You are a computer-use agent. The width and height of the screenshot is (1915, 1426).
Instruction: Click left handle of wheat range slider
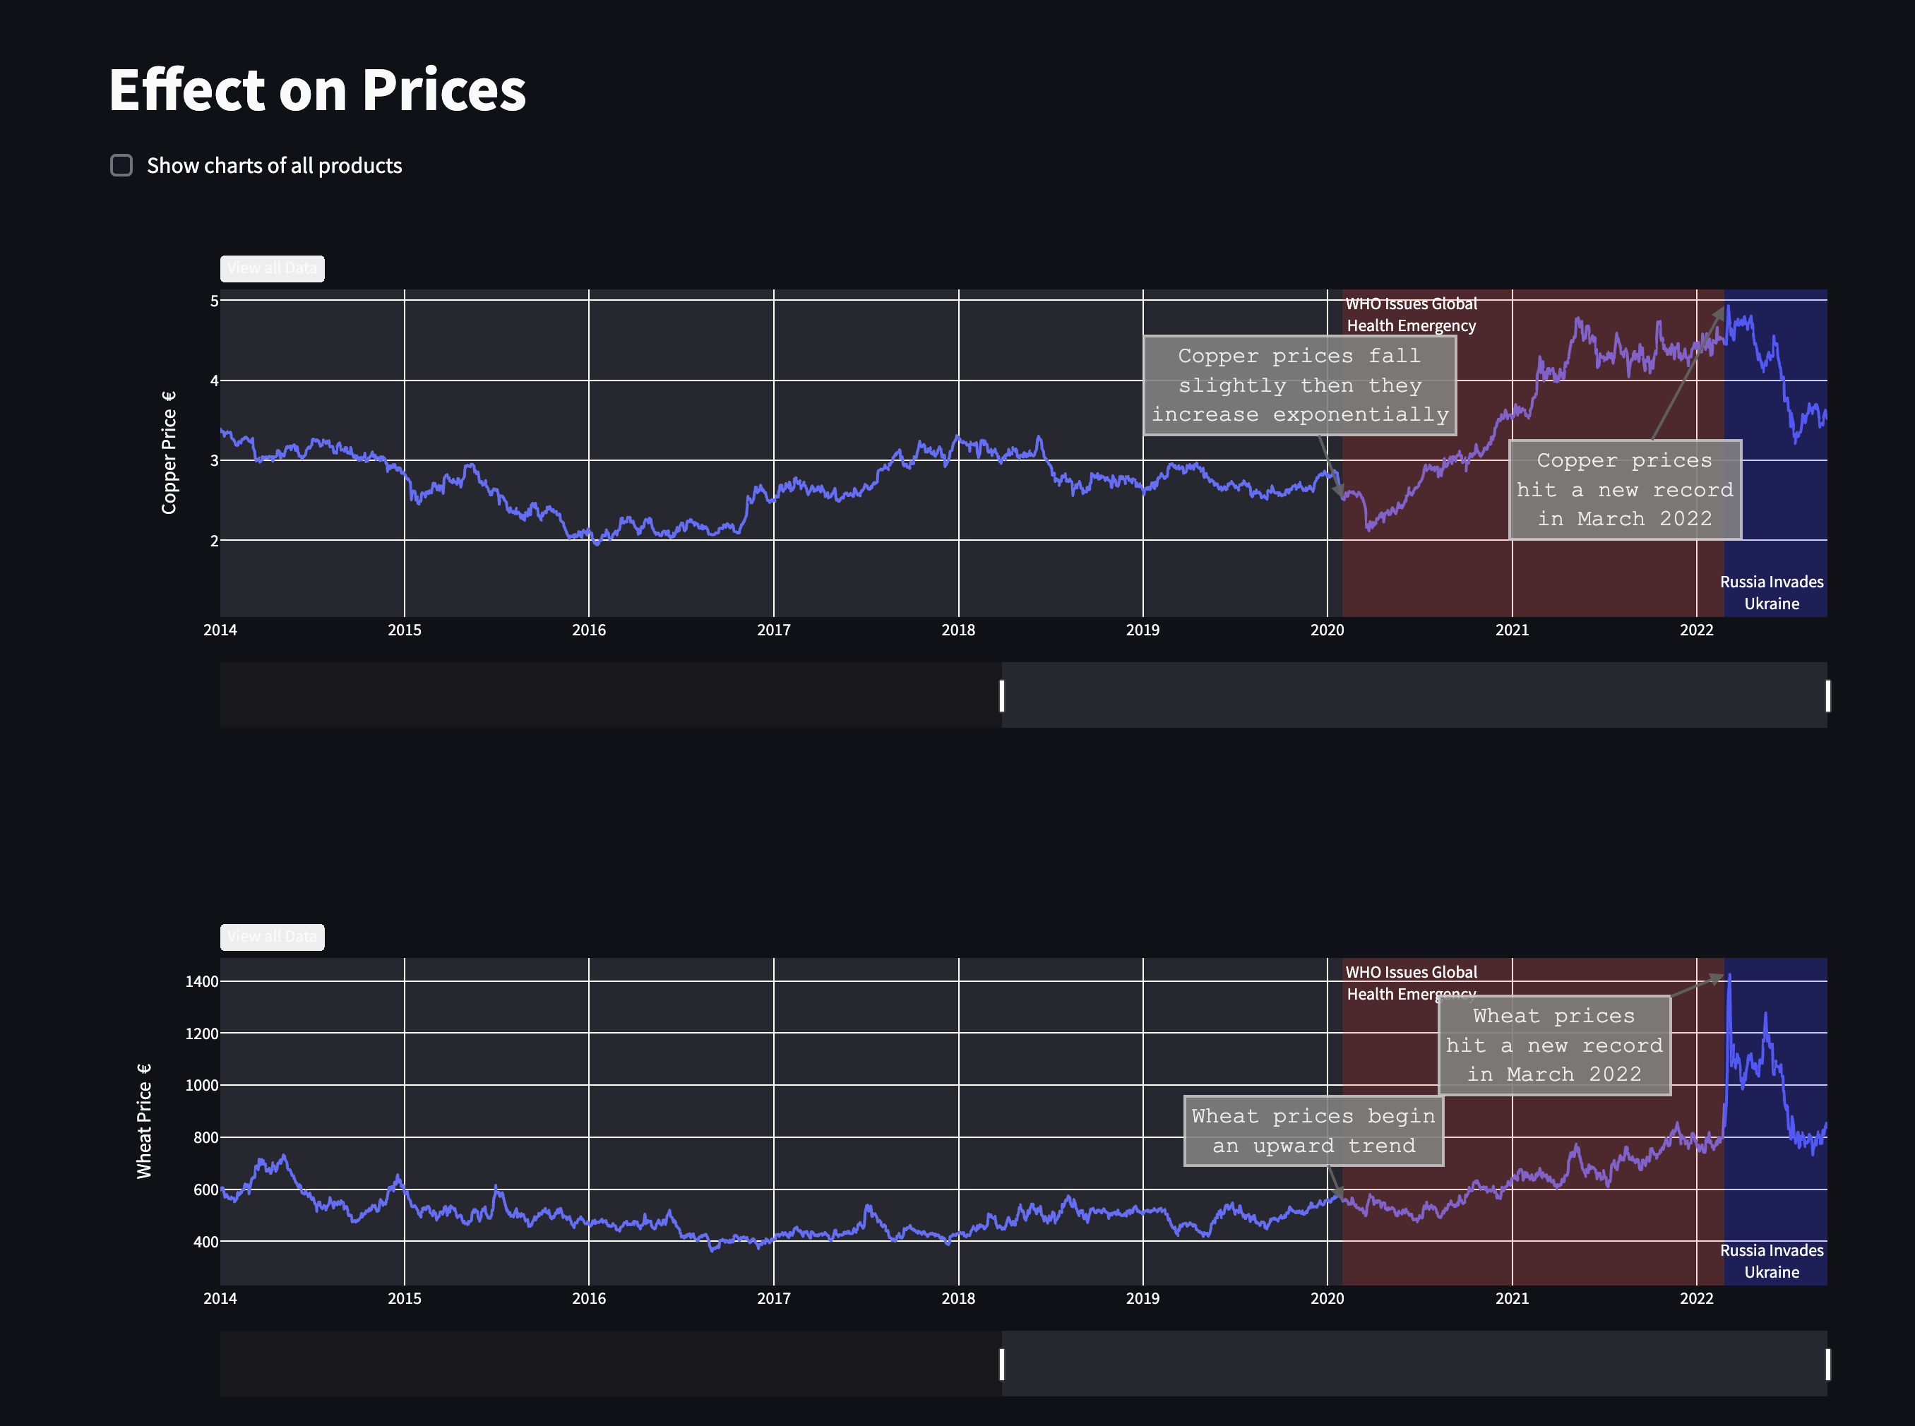point(1001,1365)
